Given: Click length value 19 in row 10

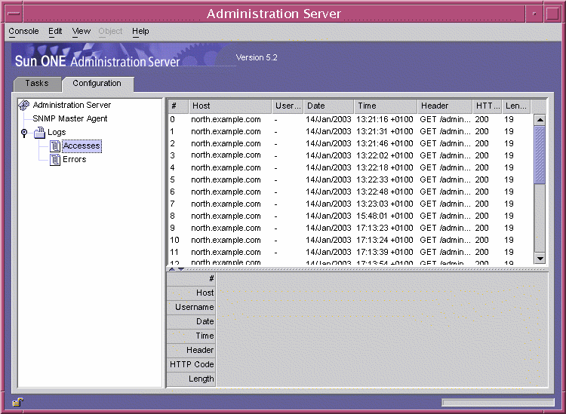Looking at the screenshot, I should pyautogui.click(x=509, y=240).
